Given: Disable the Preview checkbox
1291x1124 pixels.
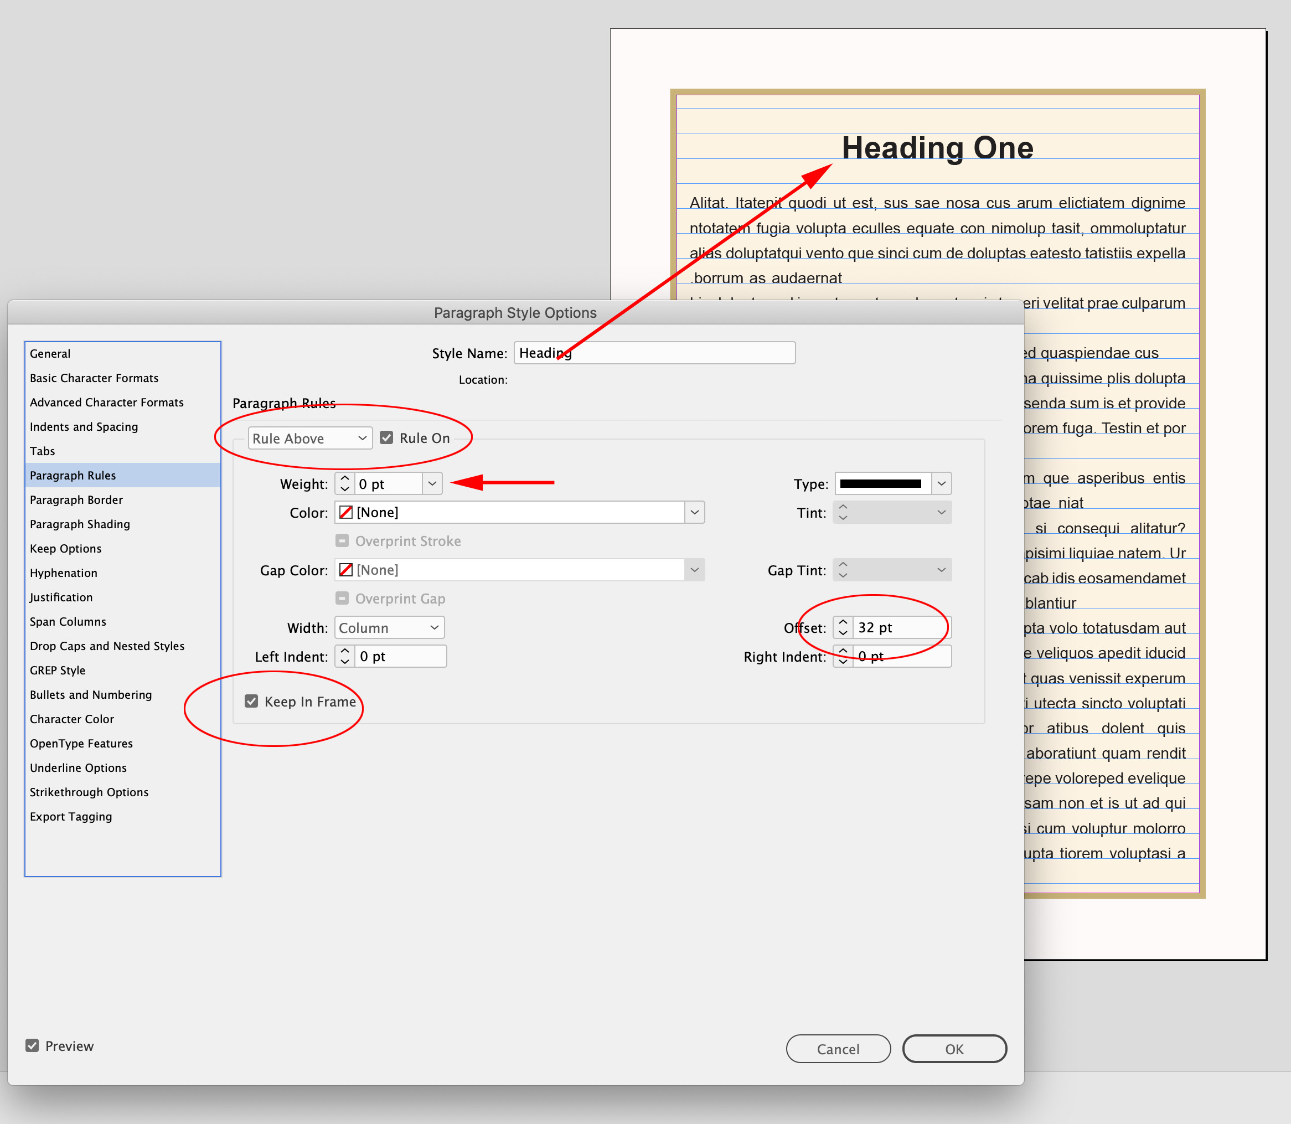Looking at the screenshot, I should click(32, 1045).
